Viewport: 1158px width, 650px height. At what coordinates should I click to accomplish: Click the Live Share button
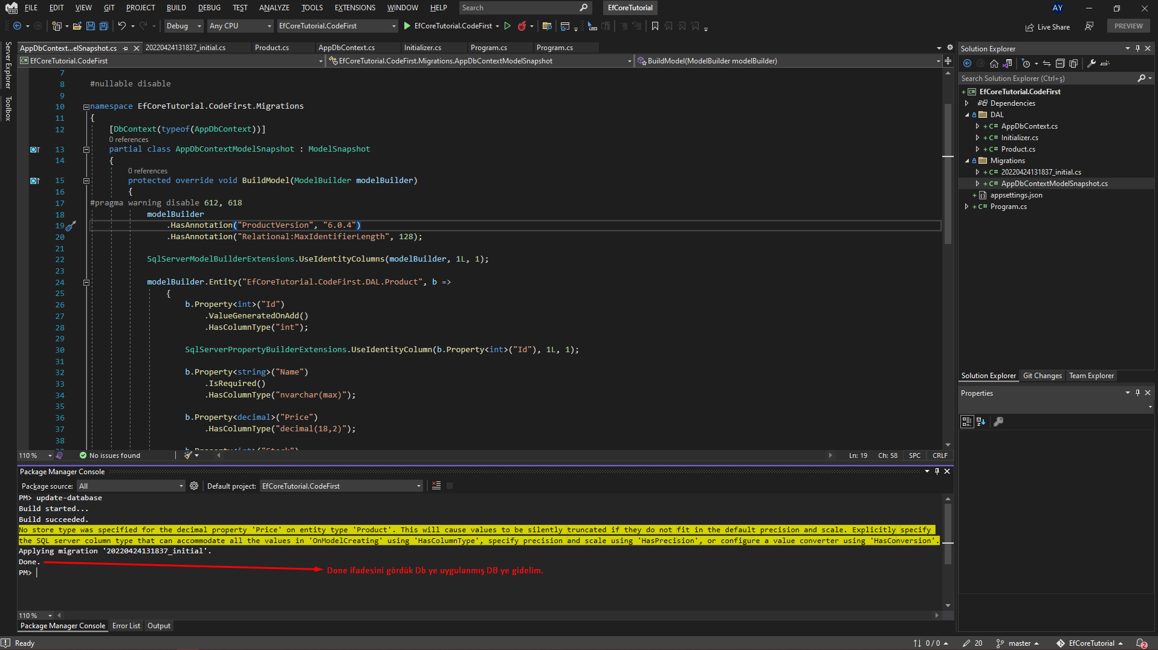tap(1049, 27)
